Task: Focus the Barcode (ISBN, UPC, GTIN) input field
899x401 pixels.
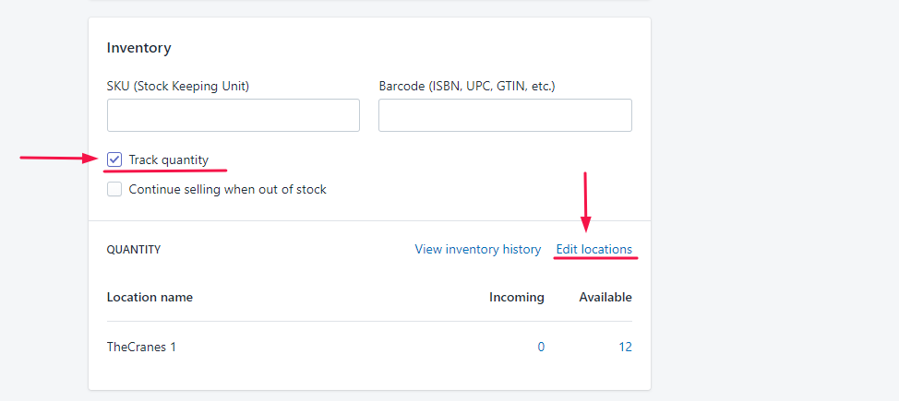Action: click(505, 115)
